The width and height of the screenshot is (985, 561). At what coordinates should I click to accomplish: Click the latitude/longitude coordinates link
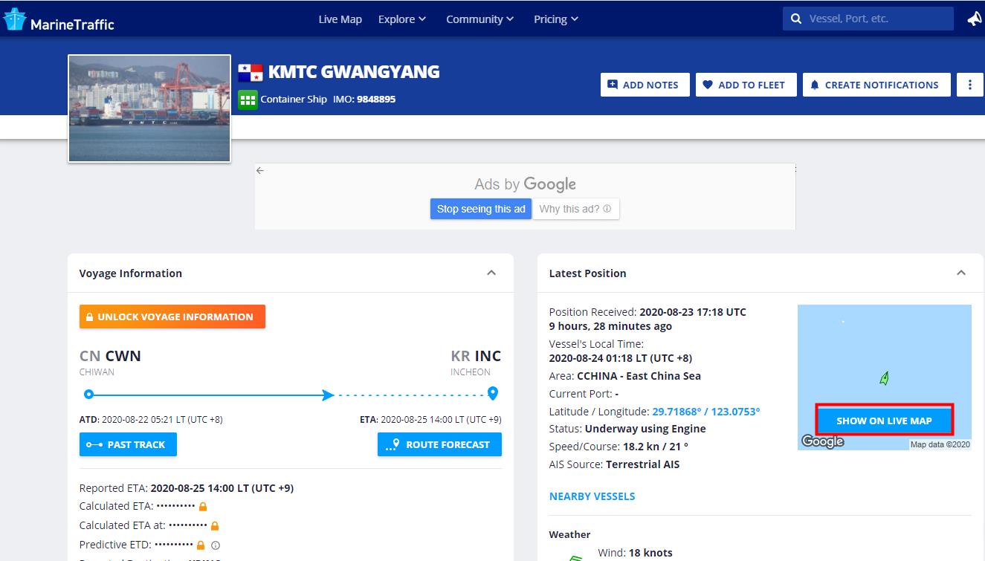click(x=705, y=411)
